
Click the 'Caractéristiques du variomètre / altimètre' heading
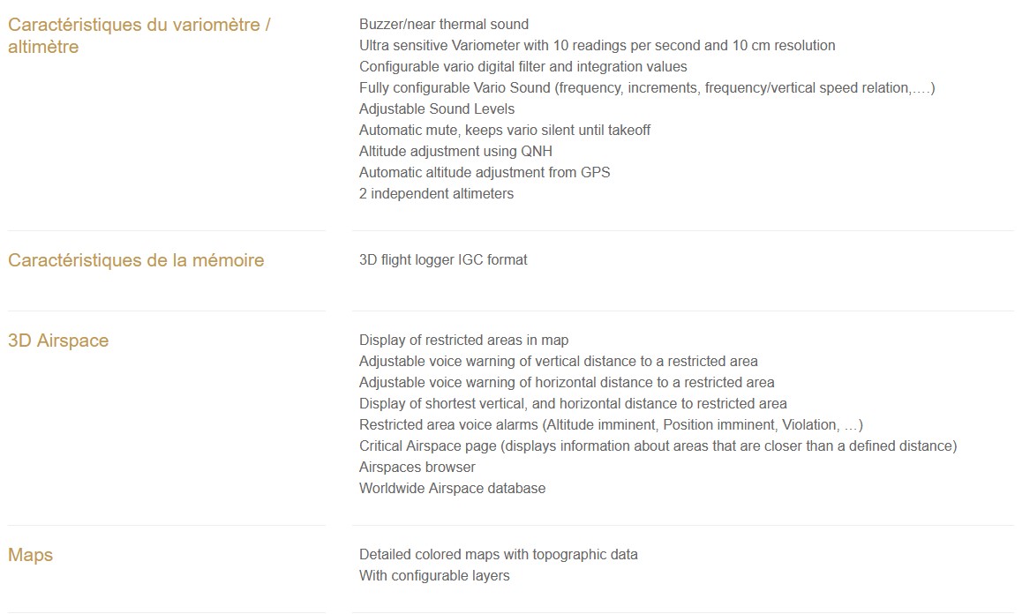pyautogui.click(x=139, y=35)
